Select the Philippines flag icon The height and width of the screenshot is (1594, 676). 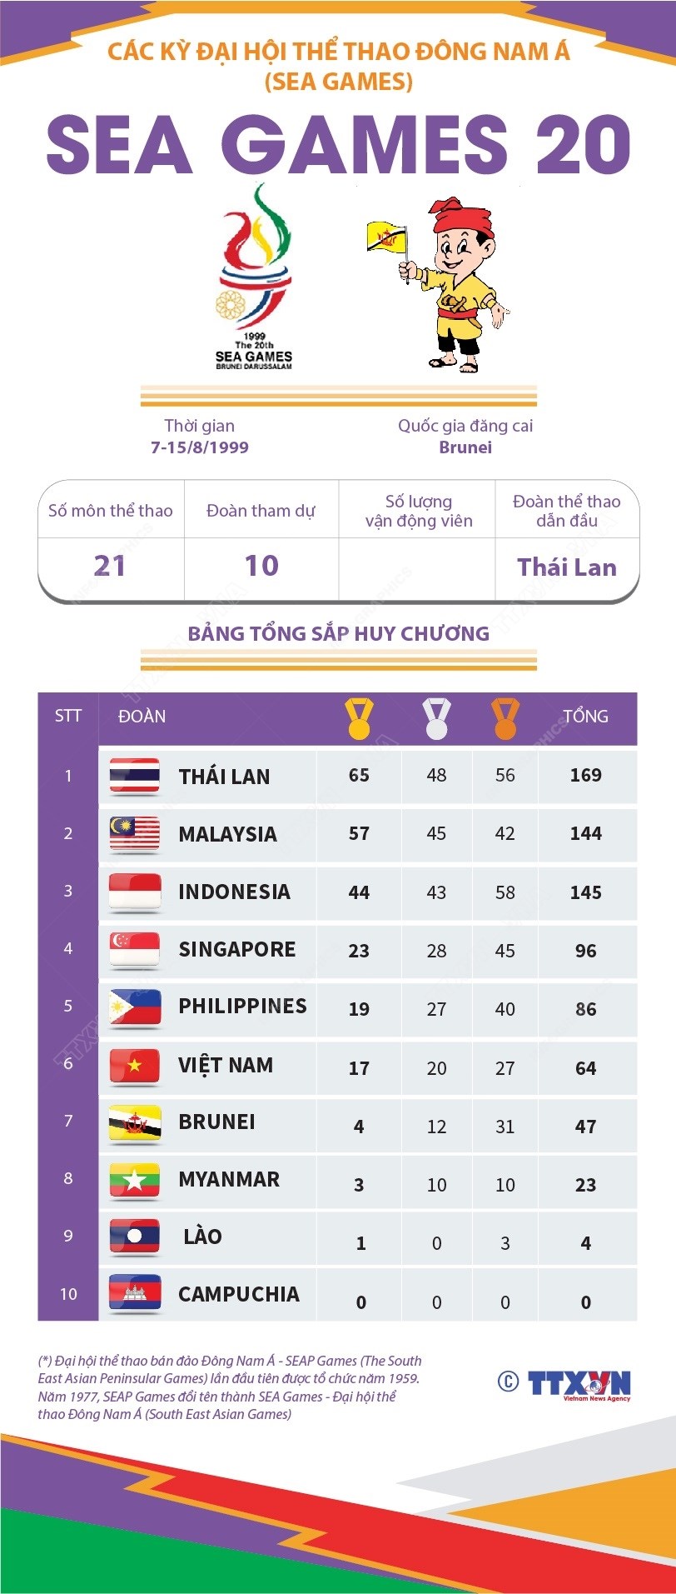click(x=134, y=1007)
